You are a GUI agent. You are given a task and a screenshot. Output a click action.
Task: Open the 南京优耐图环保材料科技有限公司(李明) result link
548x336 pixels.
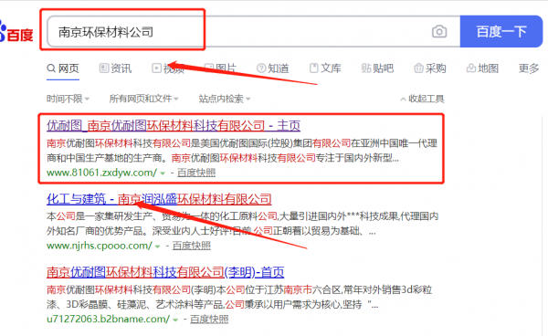165,272
